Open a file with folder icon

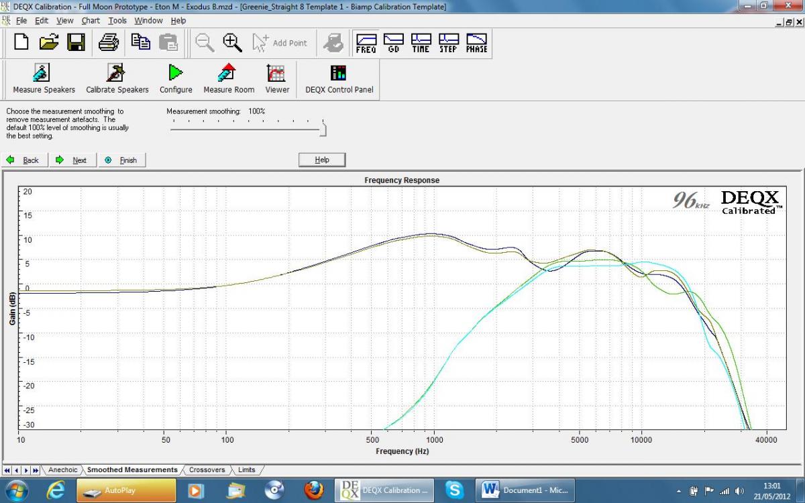48,43
